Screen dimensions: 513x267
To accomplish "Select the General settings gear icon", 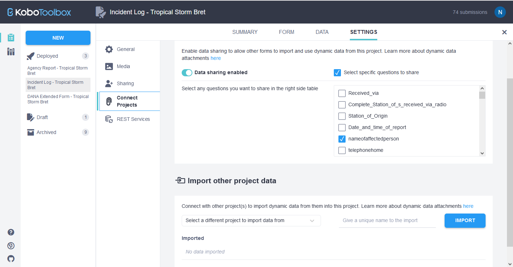I will (109, 49).
